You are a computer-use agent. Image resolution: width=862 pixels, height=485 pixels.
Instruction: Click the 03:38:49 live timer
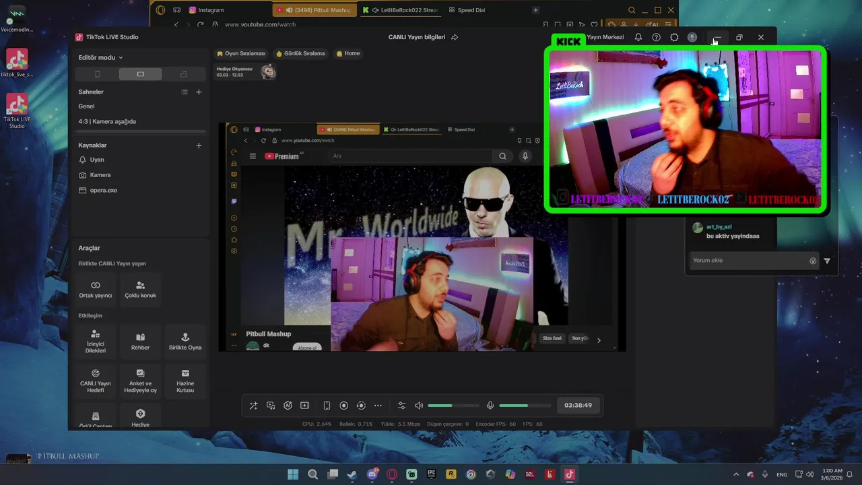tap(578, 406)
